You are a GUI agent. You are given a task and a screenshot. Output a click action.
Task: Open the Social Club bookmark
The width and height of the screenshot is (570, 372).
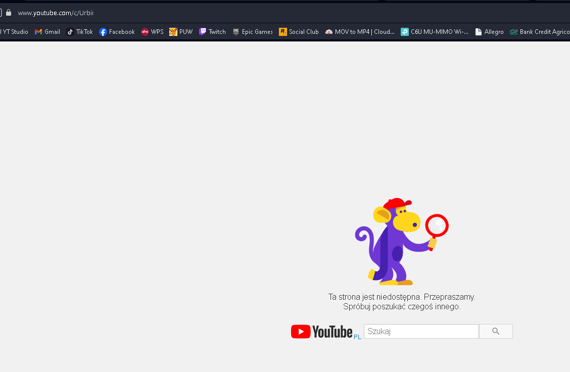pos(299,32)
